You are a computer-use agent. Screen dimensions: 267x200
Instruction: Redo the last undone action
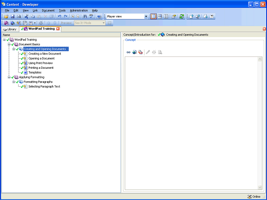tap(65, 17)
